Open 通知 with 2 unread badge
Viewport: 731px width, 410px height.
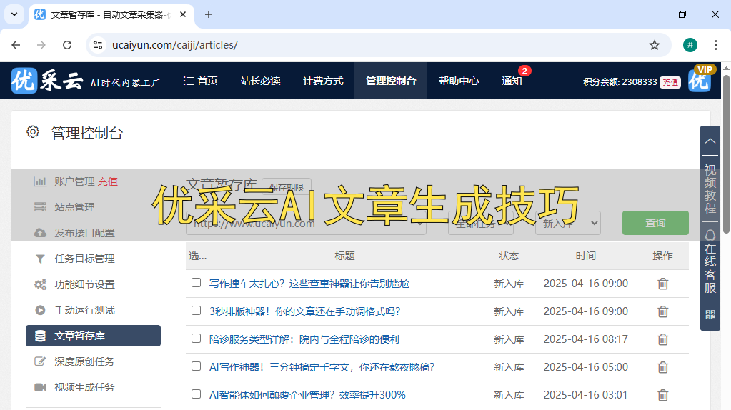[512, 81]
